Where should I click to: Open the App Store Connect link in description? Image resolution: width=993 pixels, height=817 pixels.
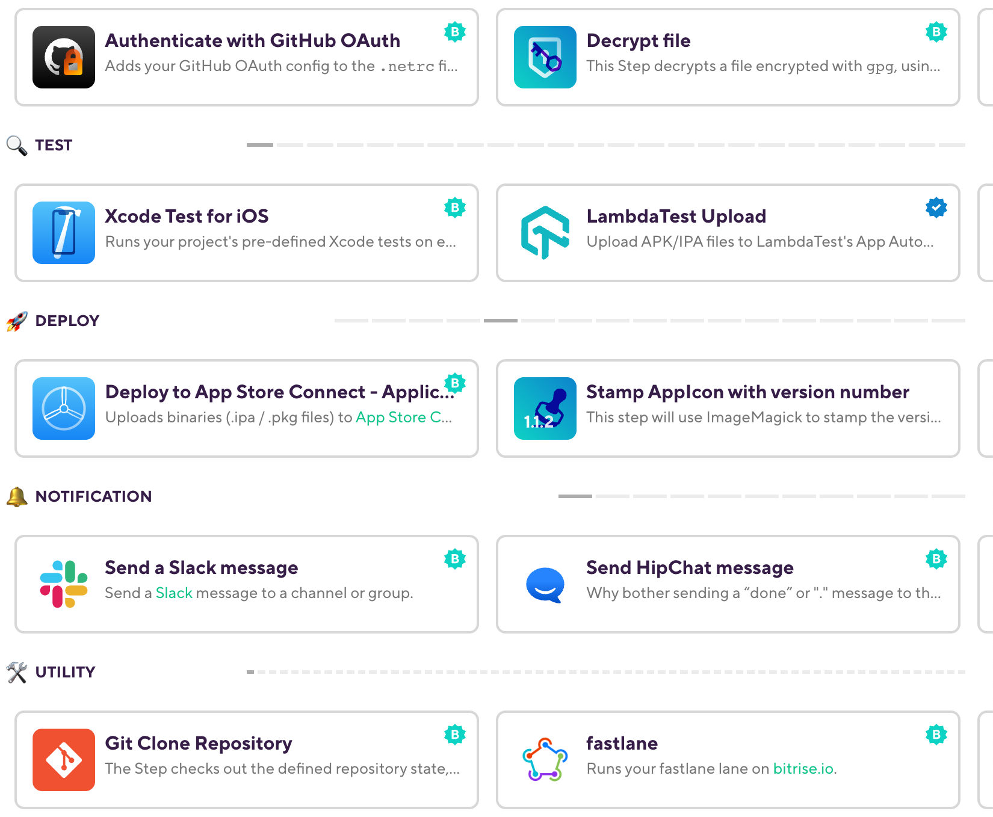pos(404,417)
